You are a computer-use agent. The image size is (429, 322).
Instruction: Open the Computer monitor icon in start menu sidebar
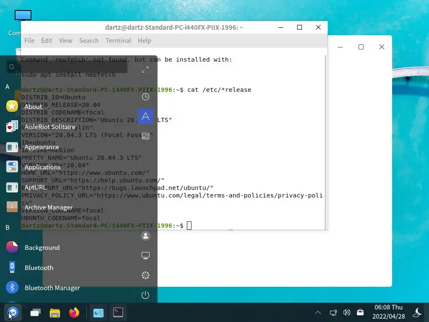click(145, 255)
